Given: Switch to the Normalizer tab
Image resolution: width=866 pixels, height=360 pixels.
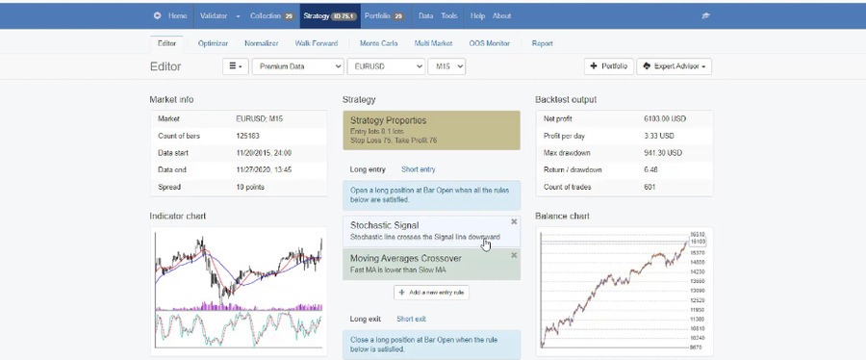Looking at the screenshot, I should [261, 43].
